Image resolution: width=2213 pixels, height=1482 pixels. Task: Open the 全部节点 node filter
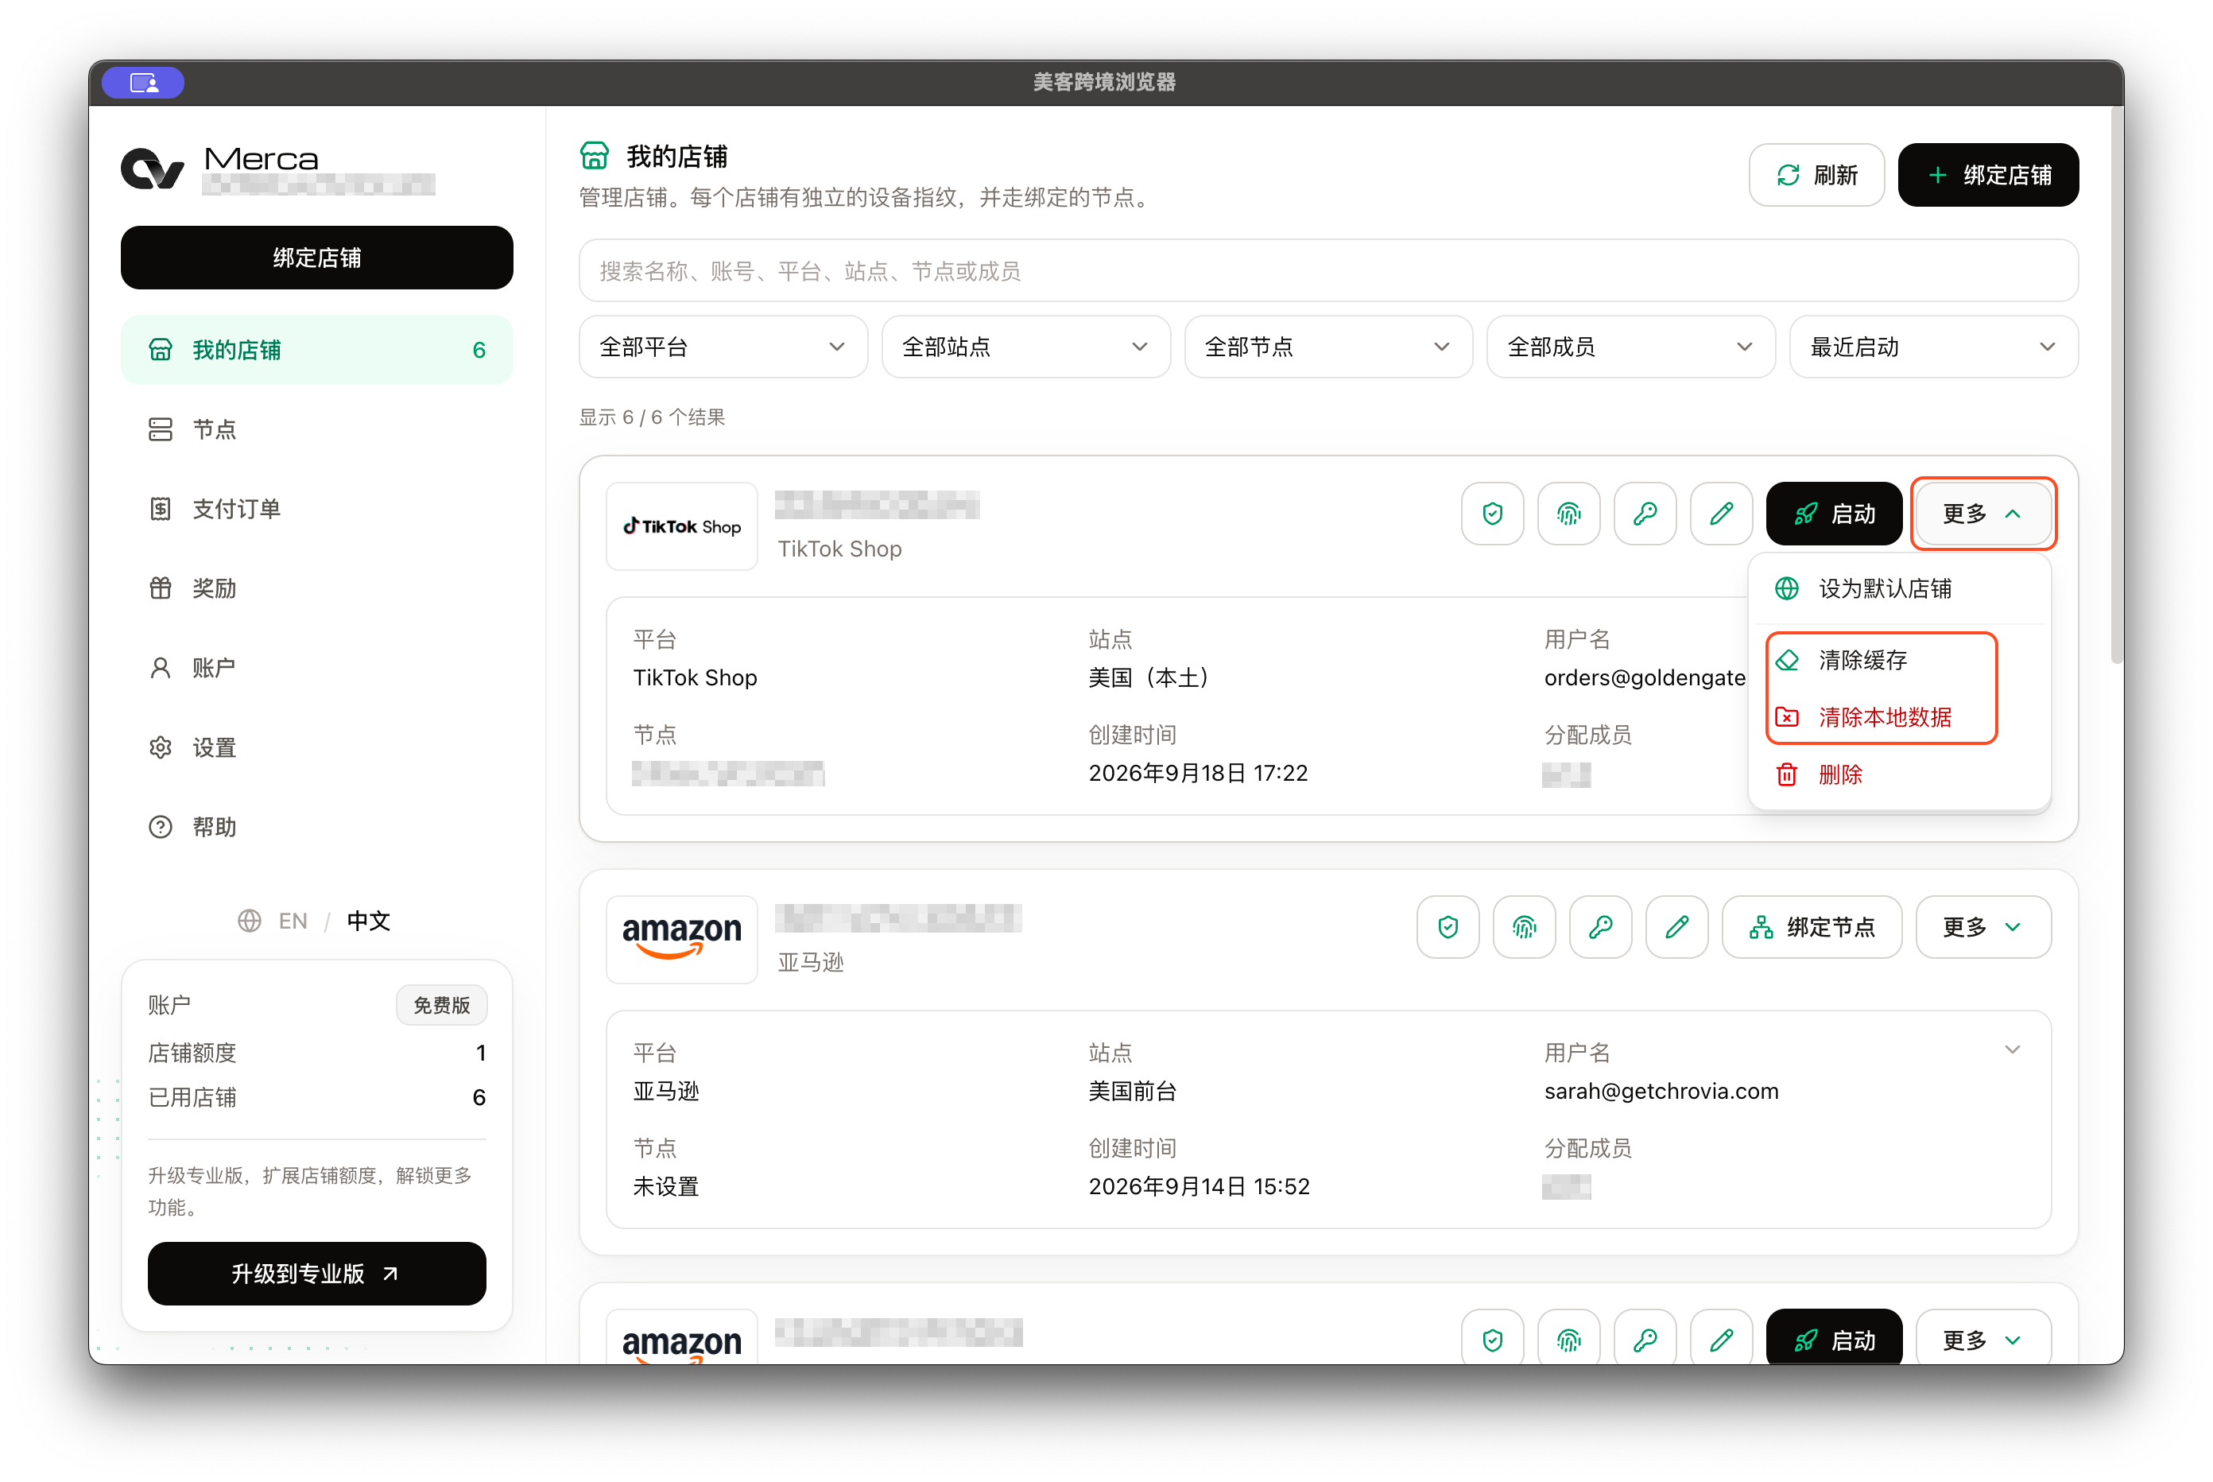tap(1327, 347)
